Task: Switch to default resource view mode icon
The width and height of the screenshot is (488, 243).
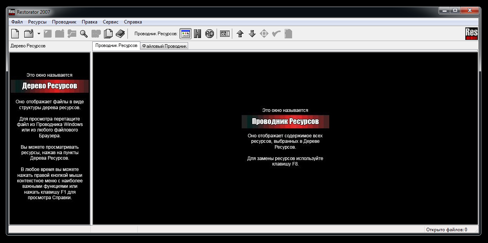Action: point(185,34)
